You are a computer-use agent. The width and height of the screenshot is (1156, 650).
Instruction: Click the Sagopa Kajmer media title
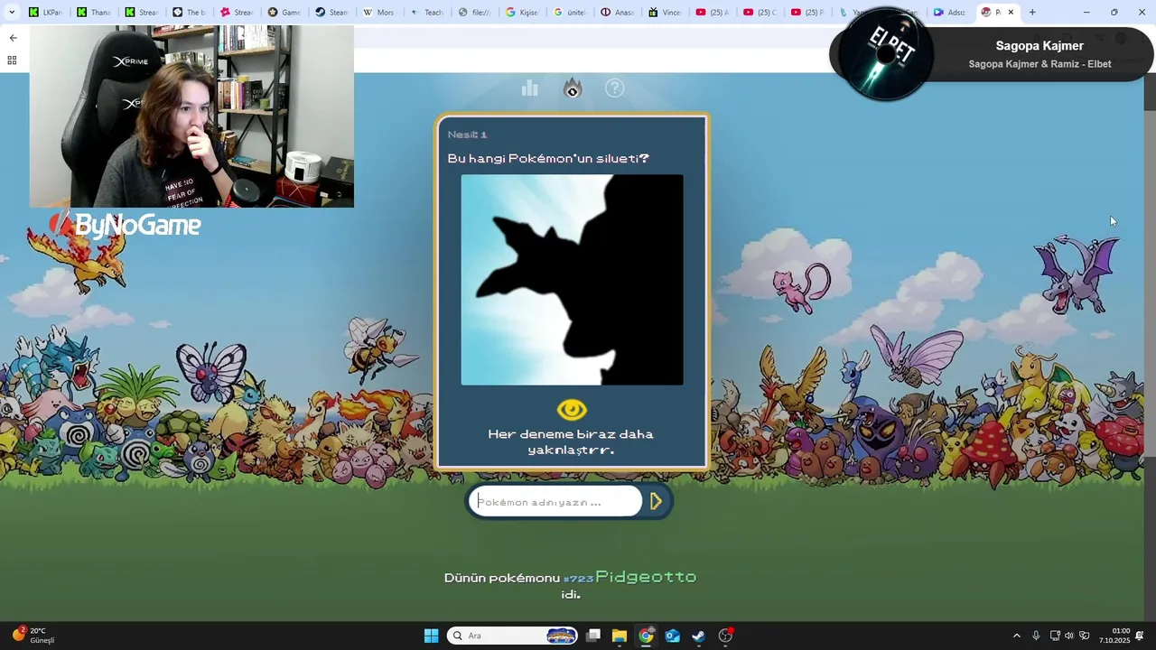click(x=1039, y=46)
